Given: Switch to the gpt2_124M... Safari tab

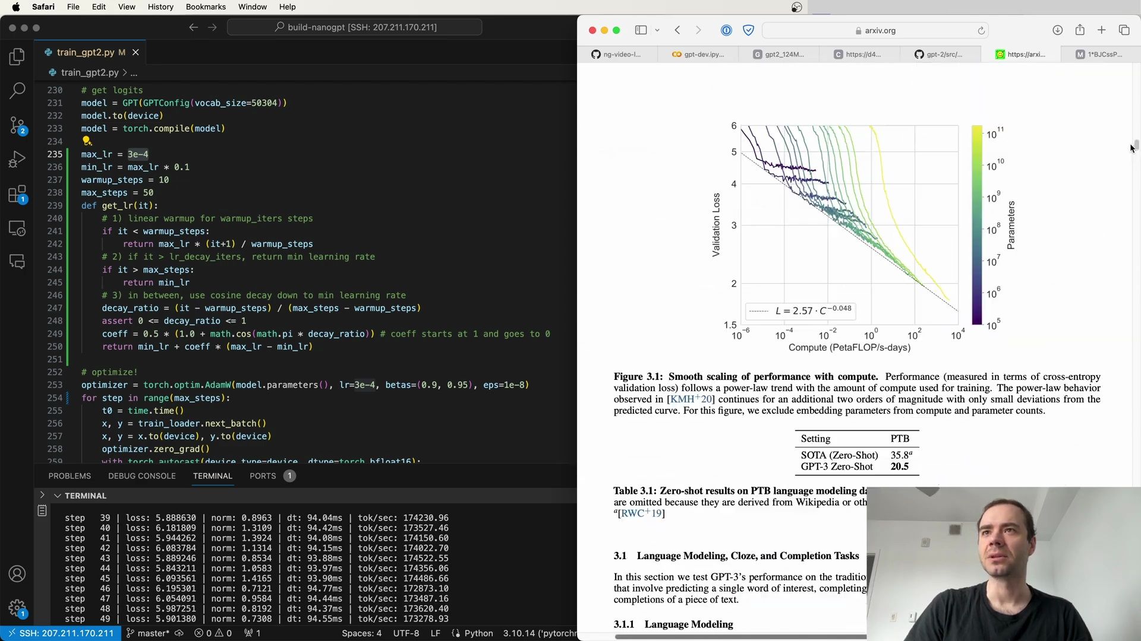Looking at the screenshot, I should click(x=778, y=54).
